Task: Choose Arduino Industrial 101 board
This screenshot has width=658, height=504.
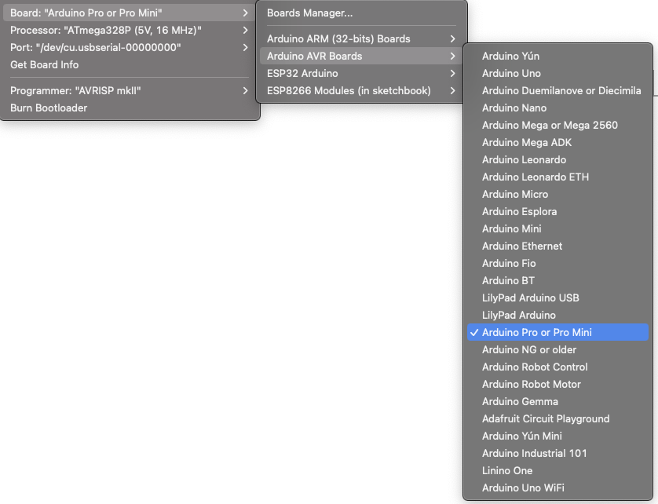Action: coord(557,453)
